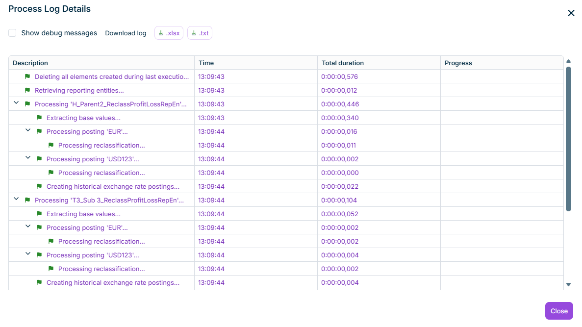Click the total duration value 0:00:00,012
Viewport: 582px width, 327px height.
pyautogui.click(x=339, y=91)
